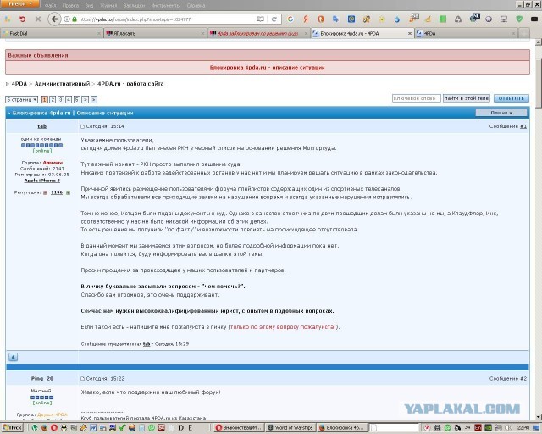Close the Блокировка 4pda.ru - 4PDA tab
This screenshot has width=542, height=434.
coord(410,34)
